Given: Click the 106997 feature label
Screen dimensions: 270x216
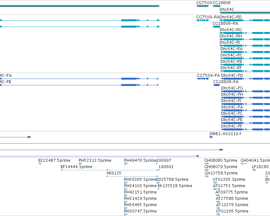Looking at the screenshot, I should tap(164, 160).
